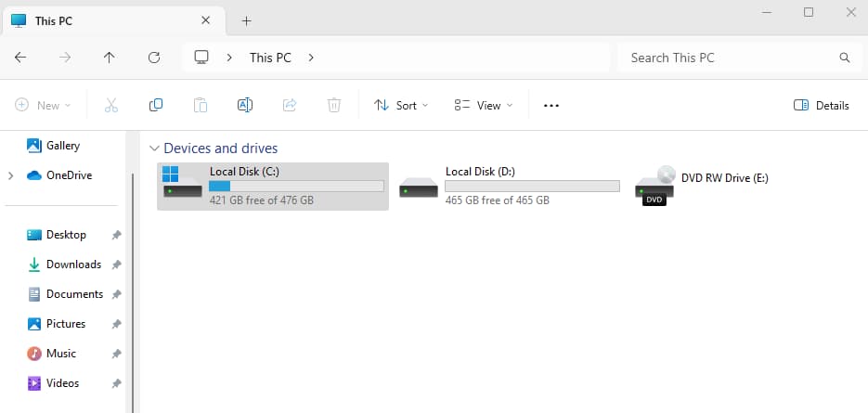
Task: Unpin Documents using its pin icon
Action: pyautogui.click(x=116, y=294)
